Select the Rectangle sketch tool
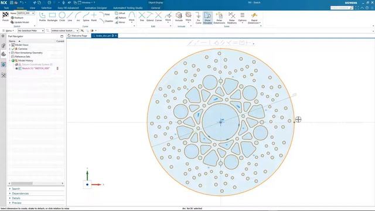This screenshot has height=211, width=375. coord(52,17)
